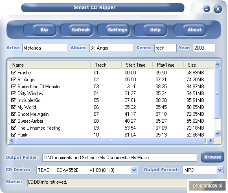The height and width of the screenshot is (193, 228).
Task: Open the CD Device dropdown arrow
Action: click(134, 170)
